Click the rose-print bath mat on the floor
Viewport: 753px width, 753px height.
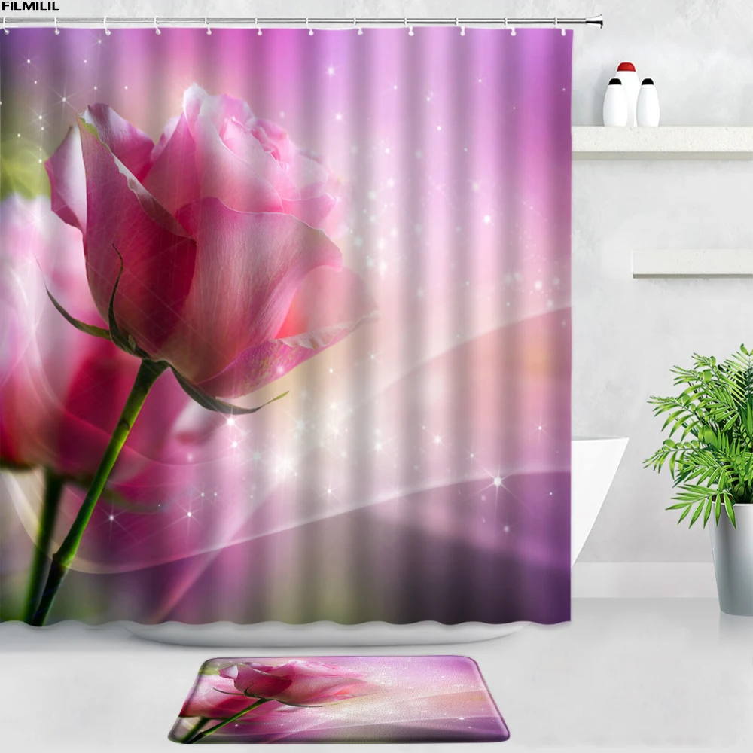[x=339, y=699]
